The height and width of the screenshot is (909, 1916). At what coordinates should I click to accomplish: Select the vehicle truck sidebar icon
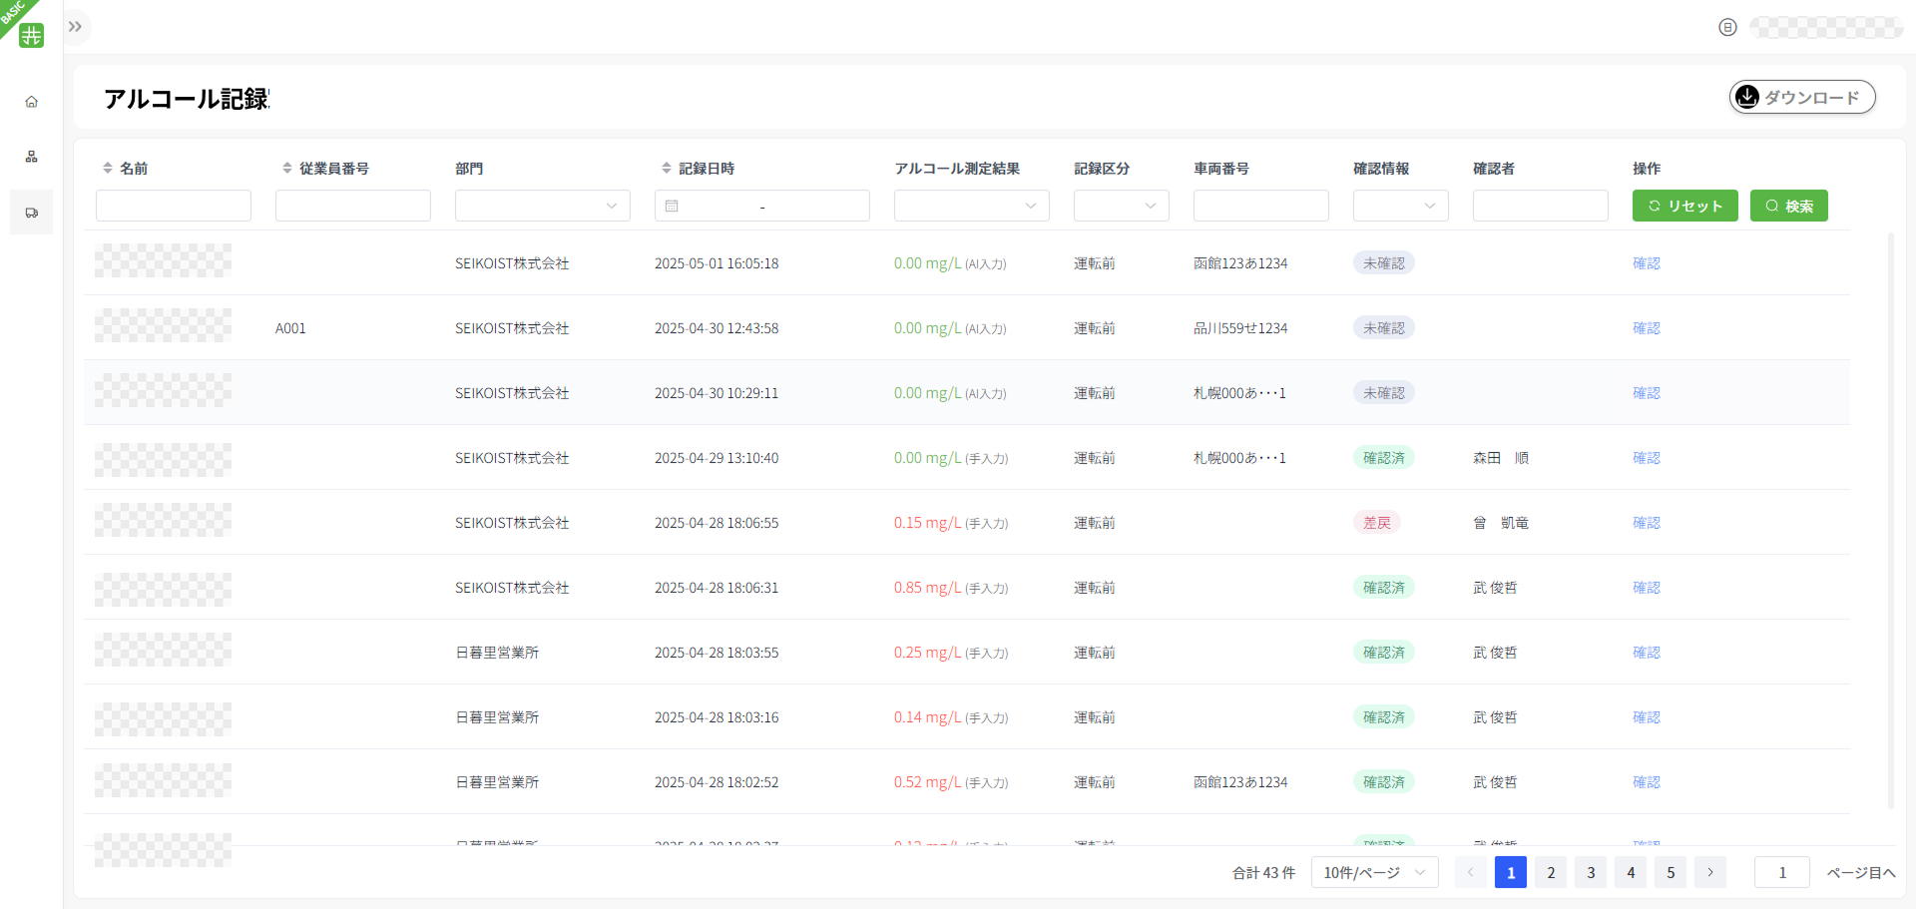32,213
